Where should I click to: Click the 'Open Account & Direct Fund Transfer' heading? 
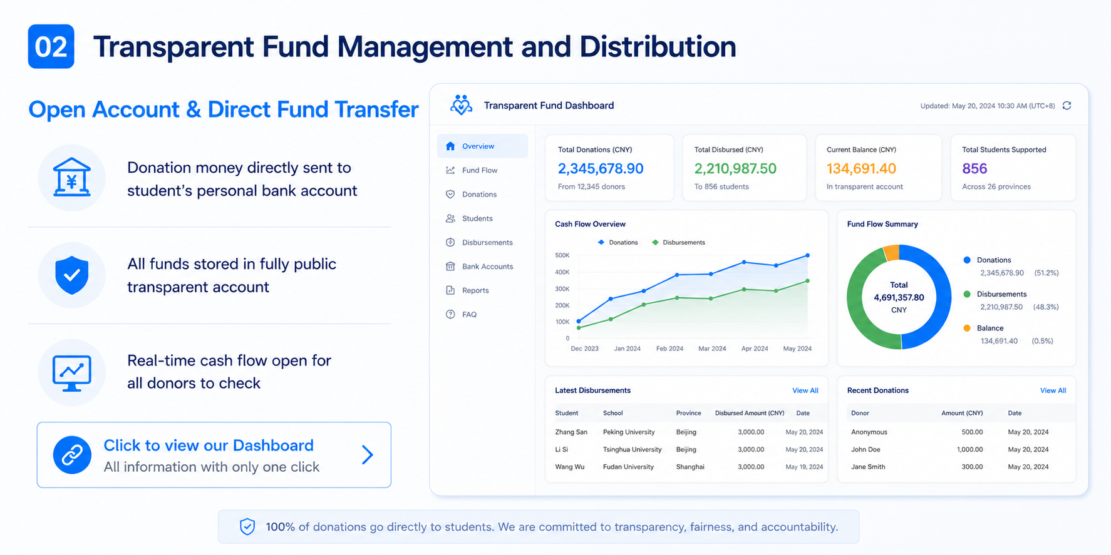pyautogui.click(x=224, y=109)
